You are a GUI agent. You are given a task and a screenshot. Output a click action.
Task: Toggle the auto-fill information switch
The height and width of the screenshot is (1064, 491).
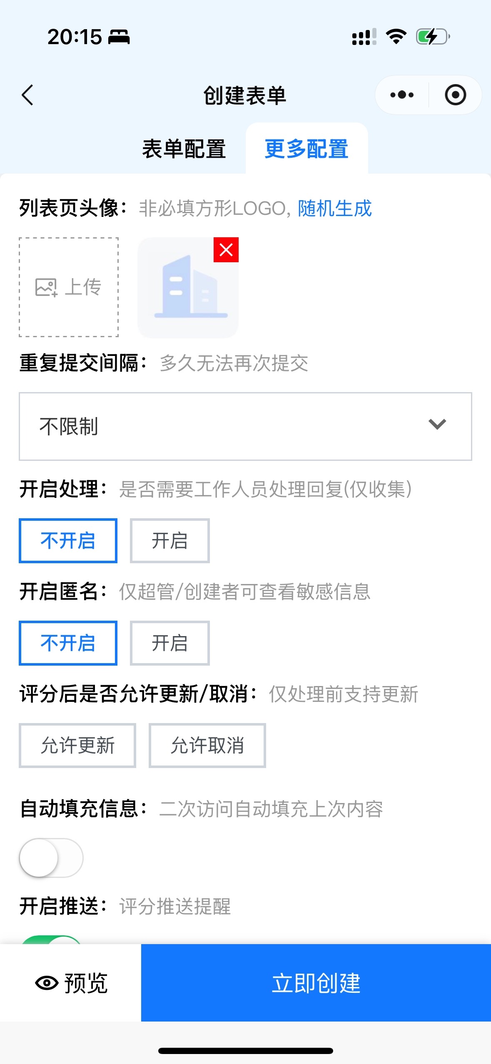click(51, 858)
